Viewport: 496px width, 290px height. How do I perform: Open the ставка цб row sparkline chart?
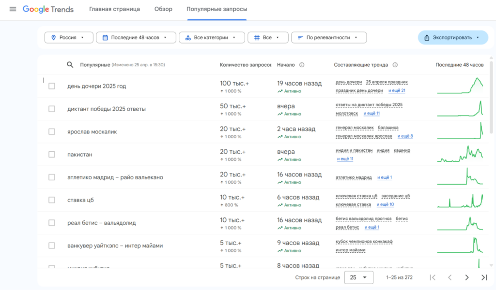tap(460, 200)
